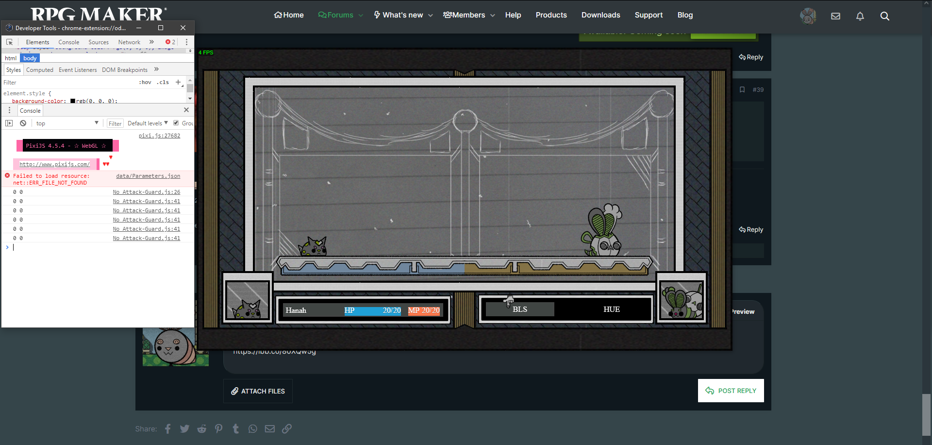
Task: Expand more Styles pane tabs
Action: coord(156,69)
